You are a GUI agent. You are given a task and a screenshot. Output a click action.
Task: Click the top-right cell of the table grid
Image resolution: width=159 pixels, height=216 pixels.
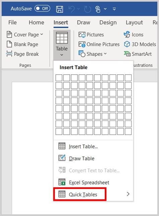[128, 78]
